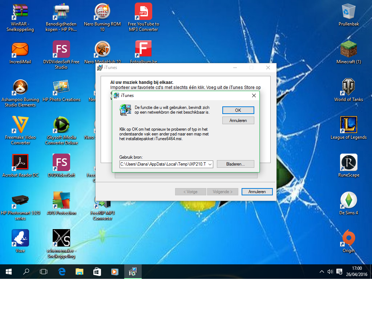The height and width of the screenshot is (313, 372).
Task: Close the iTunes installer window
Action: 268,68
